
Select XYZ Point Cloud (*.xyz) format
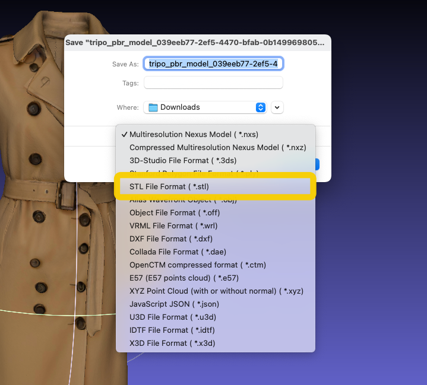coord(216,291)
